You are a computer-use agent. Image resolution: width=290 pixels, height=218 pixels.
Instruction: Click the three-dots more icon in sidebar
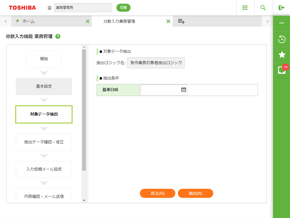(x=282, y=23)
